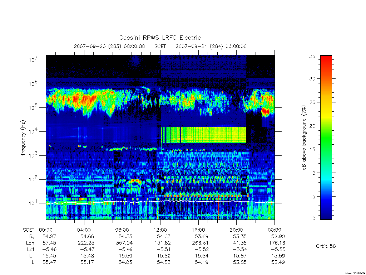Select the Rs value "54.97"
Screen dimensions: 366x275
(x=49, y=237)
